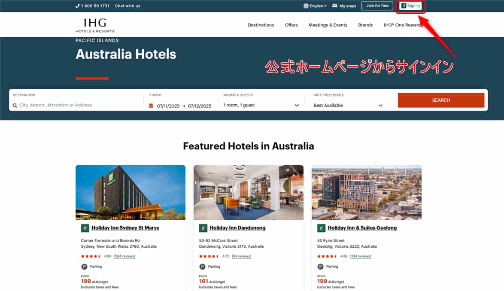The height and width of the screenshot is (291, 504).
Task: Open the calendar icon for dates
Action: coord(151,106)
